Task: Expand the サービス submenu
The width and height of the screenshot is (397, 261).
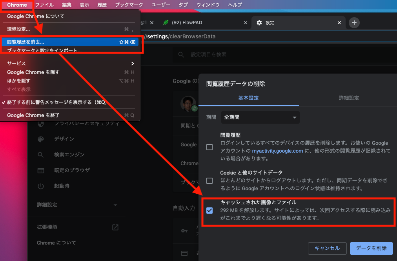Action: coord(71,63)
